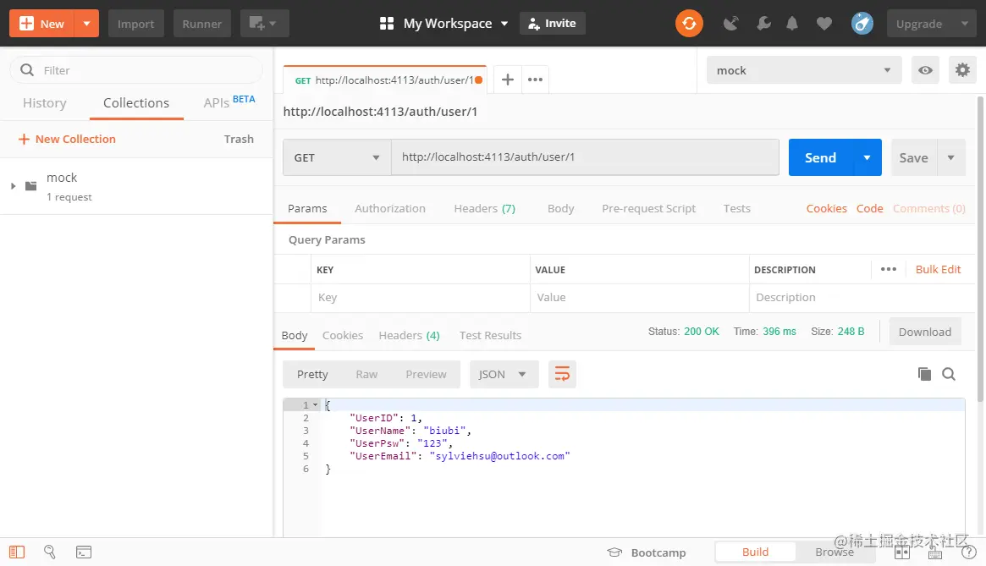Open the JSON format dropdown
The height and width of the screenshot is (566, 986).
504,374
